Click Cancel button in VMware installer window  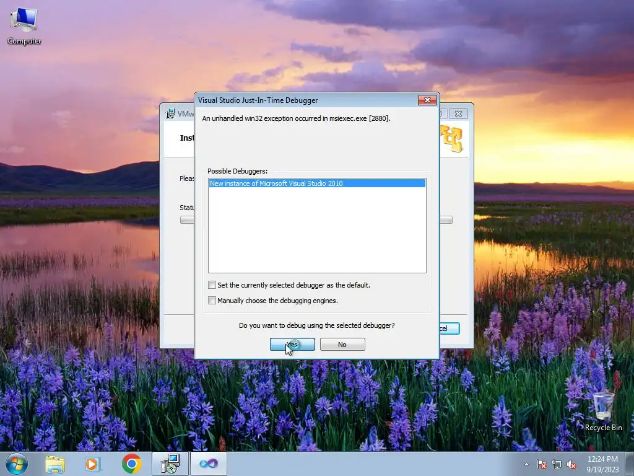tap(449, 328)
